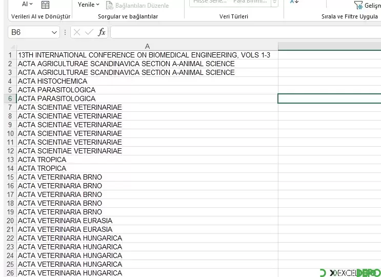Image resolution: width=381 pixels, height=277 pixels.
Task: Click cell A20 ACTA VETERINARIA EURASIA
Action: 147,221
